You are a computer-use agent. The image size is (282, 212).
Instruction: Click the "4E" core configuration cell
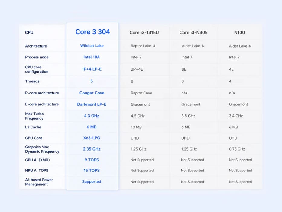click(231, 69)
